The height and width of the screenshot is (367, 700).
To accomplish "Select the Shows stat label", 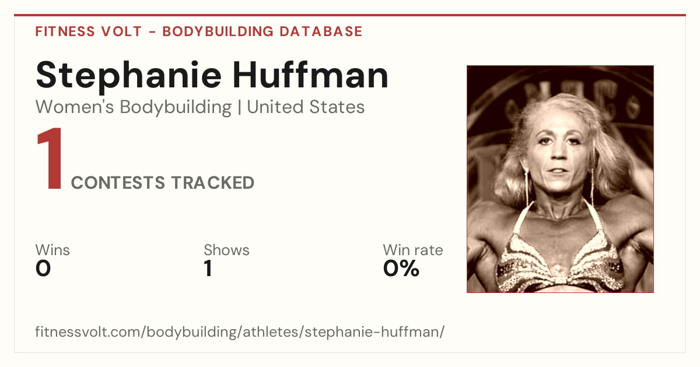I will (x=226, y=250).
